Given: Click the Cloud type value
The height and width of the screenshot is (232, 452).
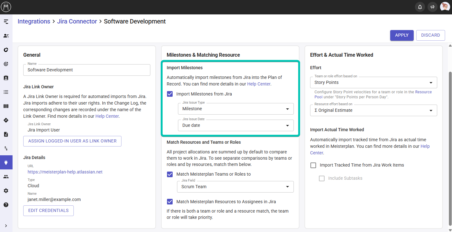Looking at the screenshot, I should [33, 186].
